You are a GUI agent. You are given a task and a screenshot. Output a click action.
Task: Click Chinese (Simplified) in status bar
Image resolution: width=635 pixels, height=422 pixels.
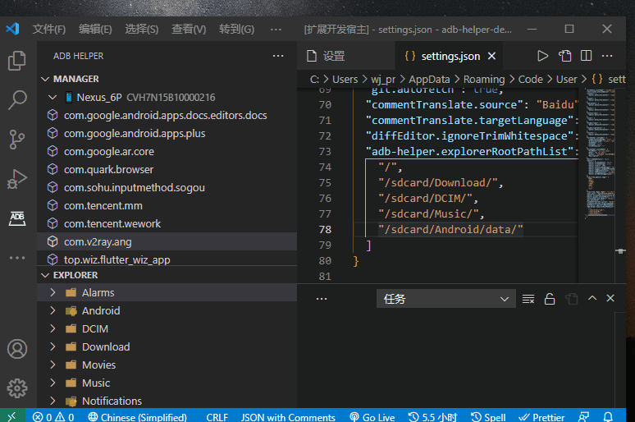point(138,417)
